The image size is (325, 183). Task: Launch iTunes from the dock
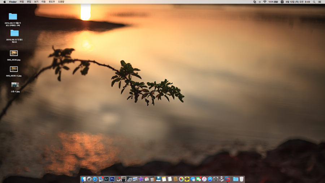[x=204, y=179]
